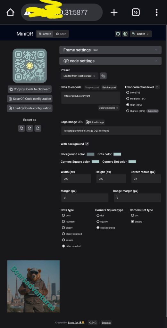Export QR code as SVG
Image resolution: width=167 pixels, height=328 pixels.
coord(38,128)
